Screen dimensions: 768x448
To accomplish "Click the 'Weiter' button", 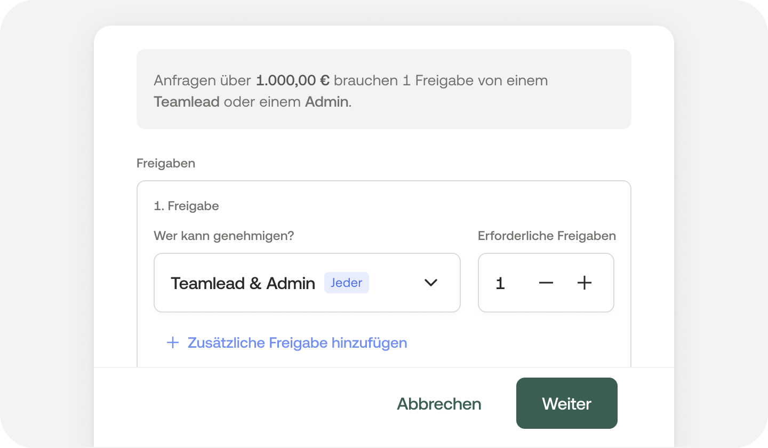I will tap(566, 403).
